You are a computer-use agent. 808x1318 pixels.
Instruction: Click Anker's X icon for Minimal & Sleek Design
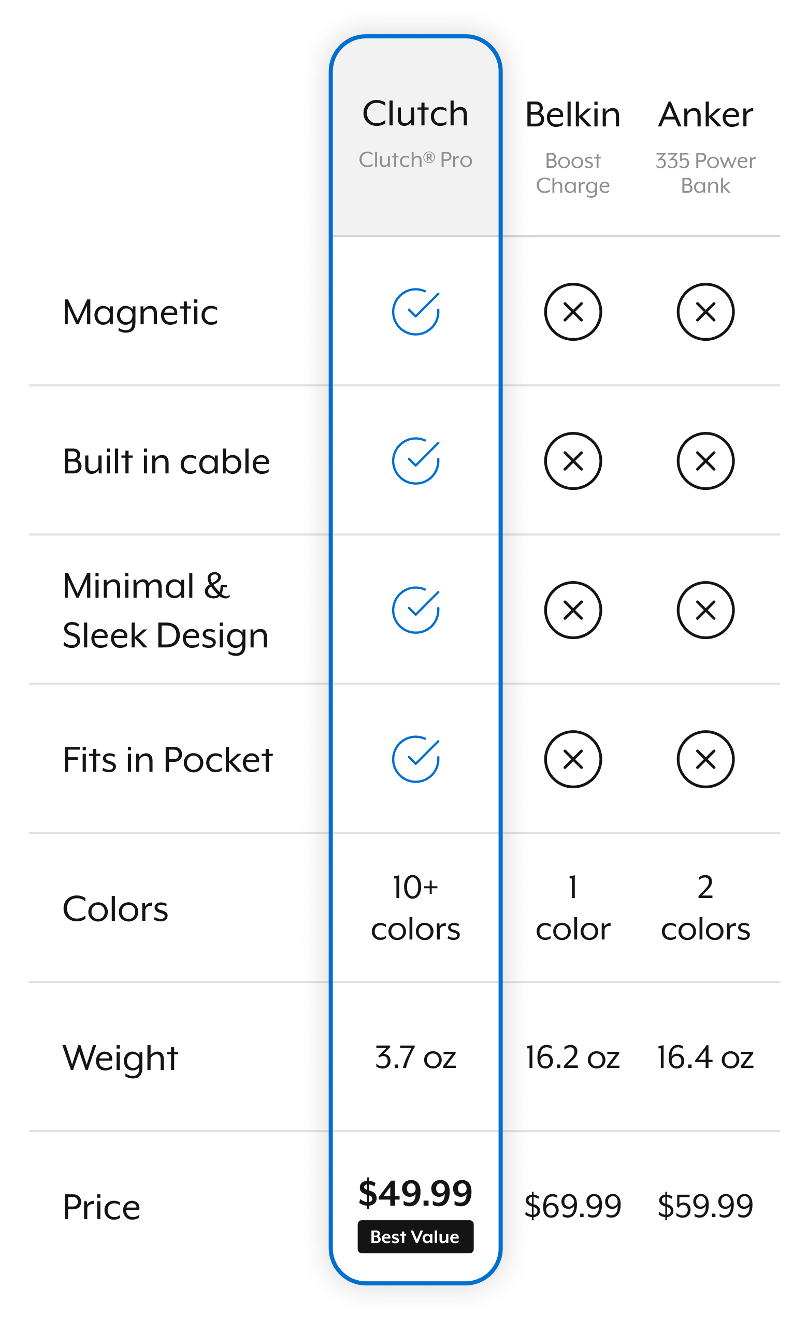pyautogui.click(x=705, y=611)
